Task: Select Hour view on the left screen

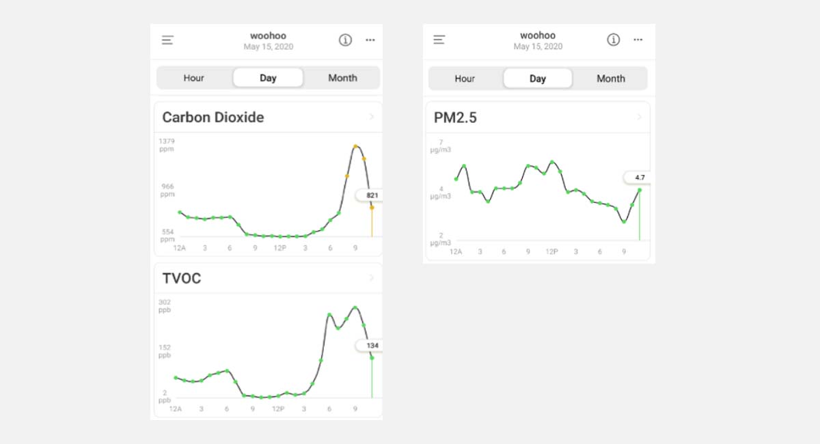Action: [x=194, y=78]
